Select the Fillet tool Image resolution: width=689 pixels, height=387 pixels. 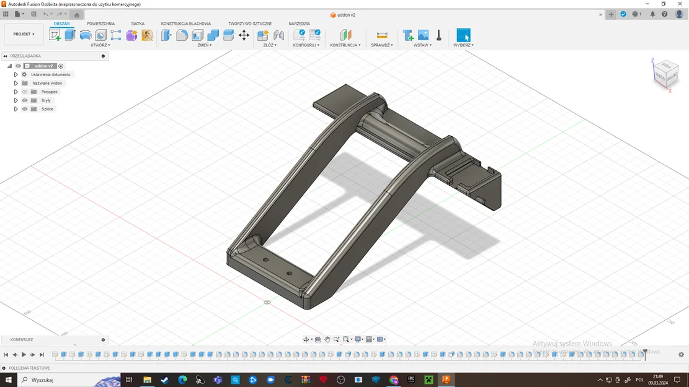(182, 35)
